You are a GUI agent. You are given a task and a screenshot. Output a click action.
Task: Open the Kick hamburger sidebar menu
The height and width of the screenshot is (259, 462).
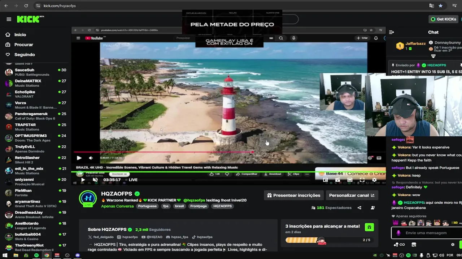click(9, 19)
